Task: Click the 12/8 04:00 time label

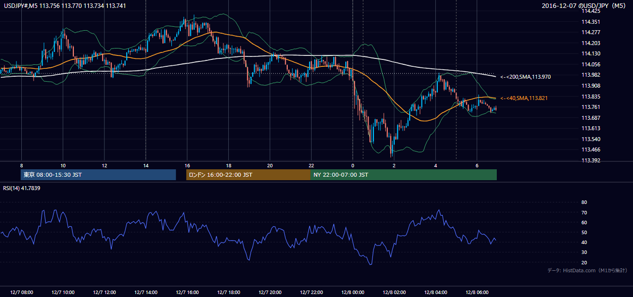Action: pos(435,293)
